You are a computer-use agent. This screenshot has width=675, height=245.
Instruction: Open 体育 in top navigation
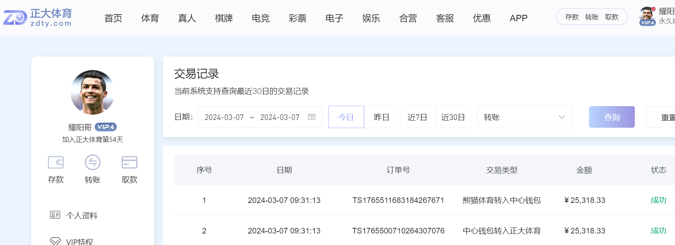pos(150,18)
